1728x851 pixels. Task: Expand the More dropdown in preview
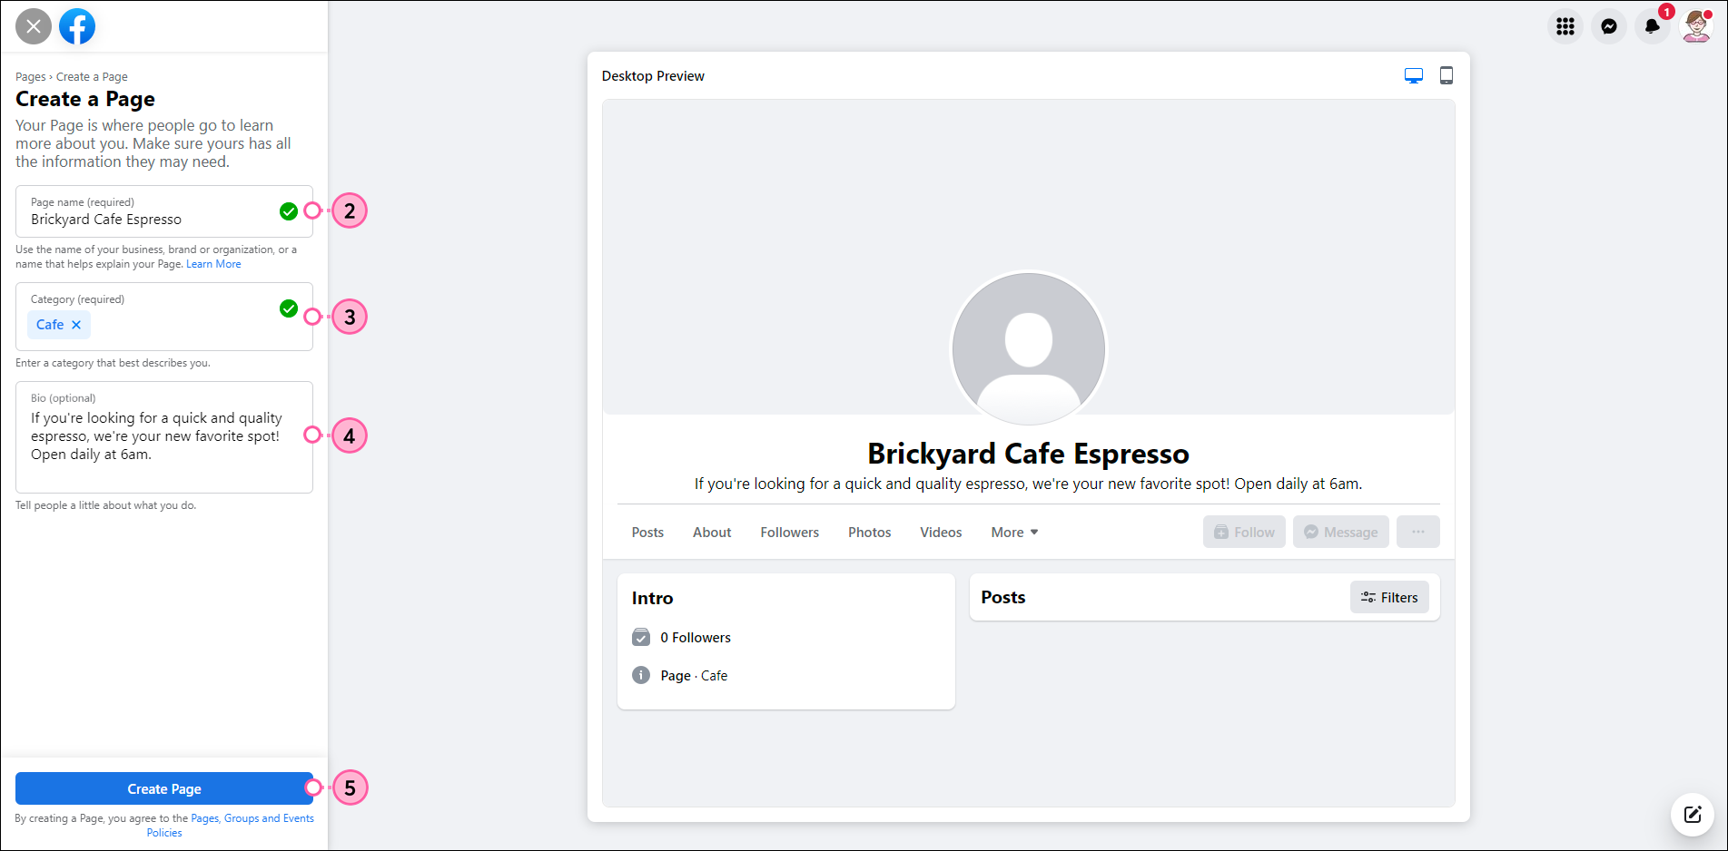coord(1014,533)
